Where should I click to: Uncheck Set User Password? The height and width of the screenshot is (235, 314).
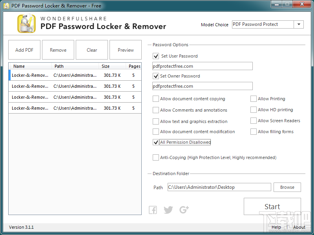click(x=156, y=56)
